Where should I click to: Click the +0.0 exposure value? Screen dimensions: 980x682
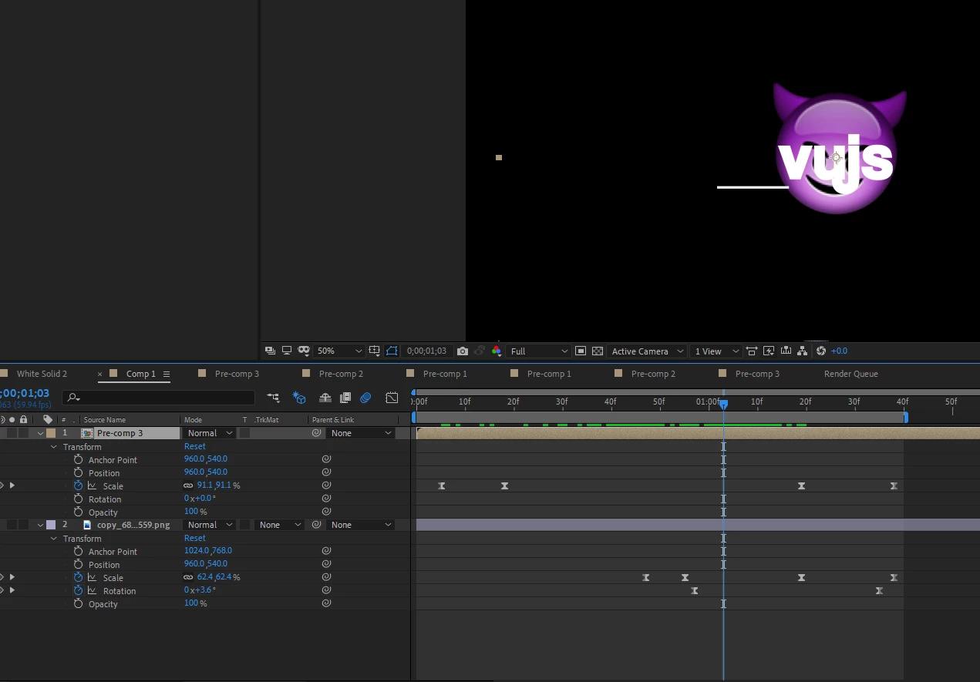click(839, 351)
